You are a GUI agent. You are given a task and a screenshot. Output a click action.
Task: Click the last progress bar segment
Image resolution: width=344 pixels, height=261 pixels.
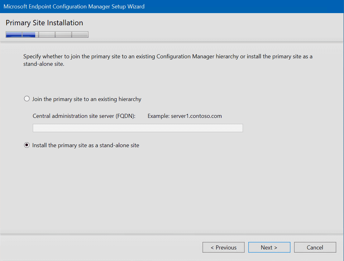pos(80,34)
